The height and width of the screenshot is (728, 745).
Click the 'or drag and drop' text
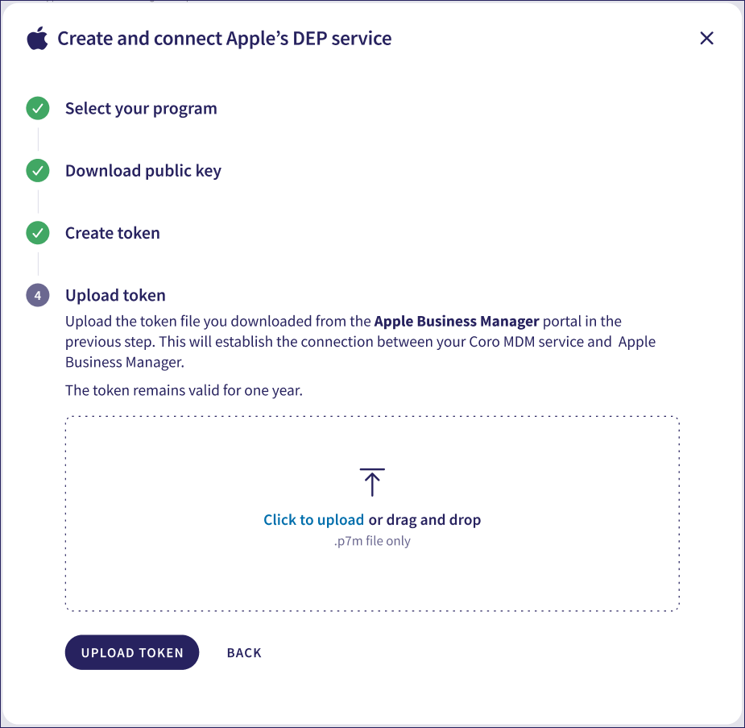pos(424,520)
